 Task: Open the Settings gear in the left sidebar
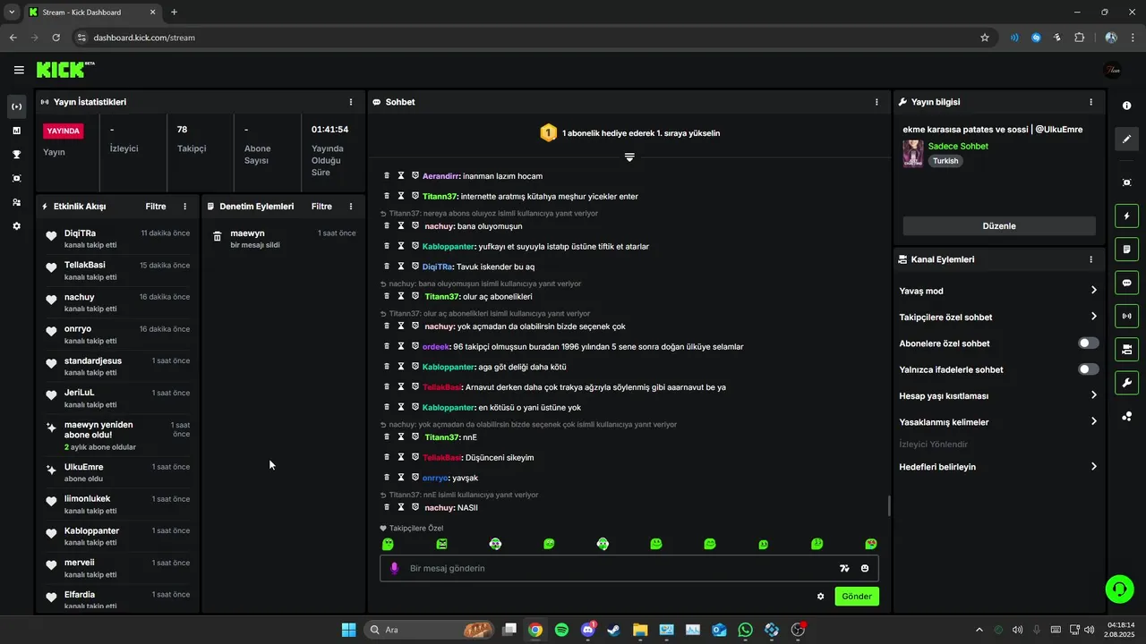coord(16,226)
